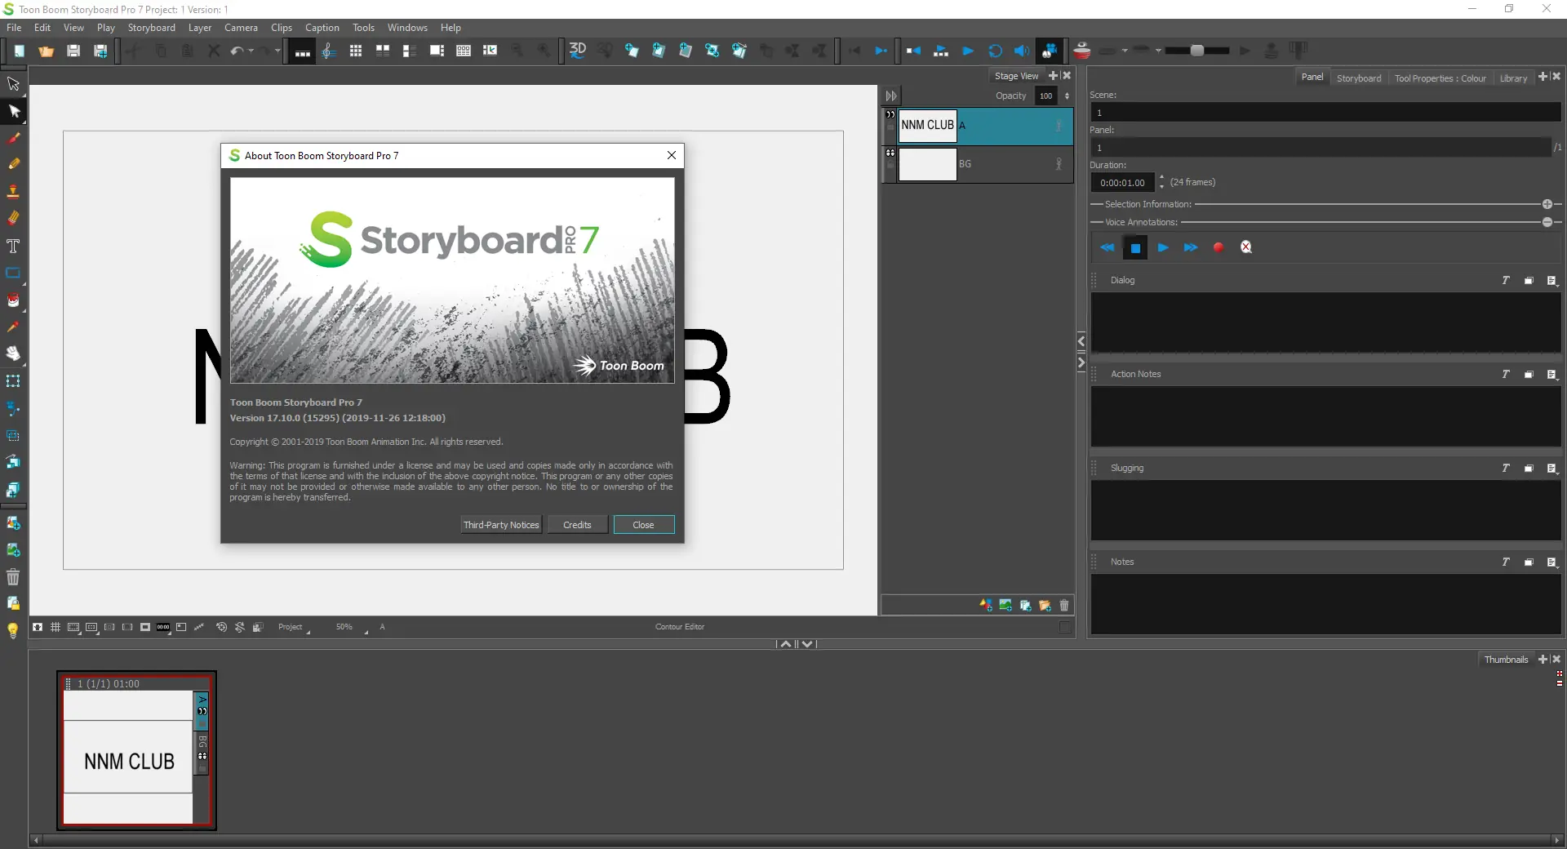Activate the Dropper tool
The image size is (1567, 849).
click(x=14, y=327)
